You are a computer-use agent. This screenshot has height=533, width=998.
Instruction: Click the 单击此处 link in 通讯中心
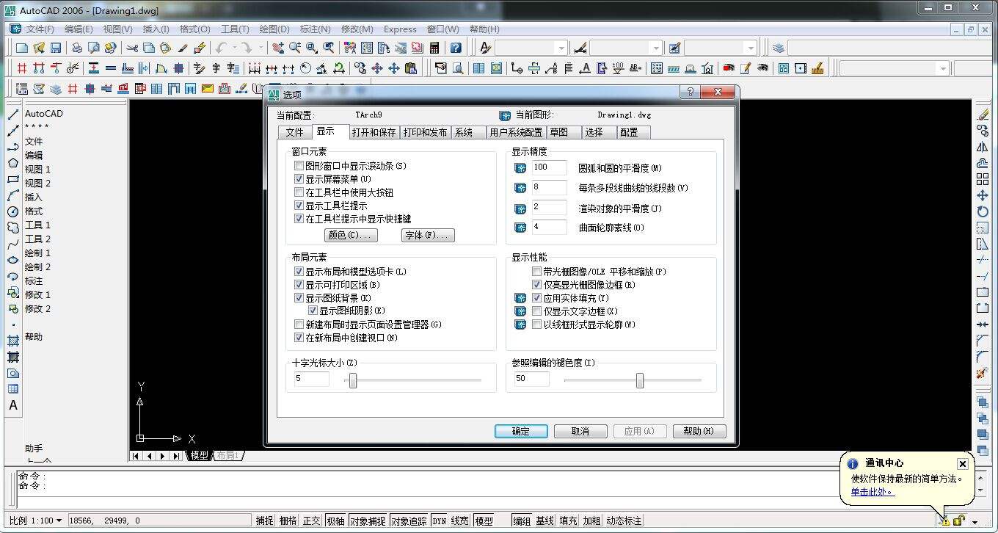click(x=872, y=492)
